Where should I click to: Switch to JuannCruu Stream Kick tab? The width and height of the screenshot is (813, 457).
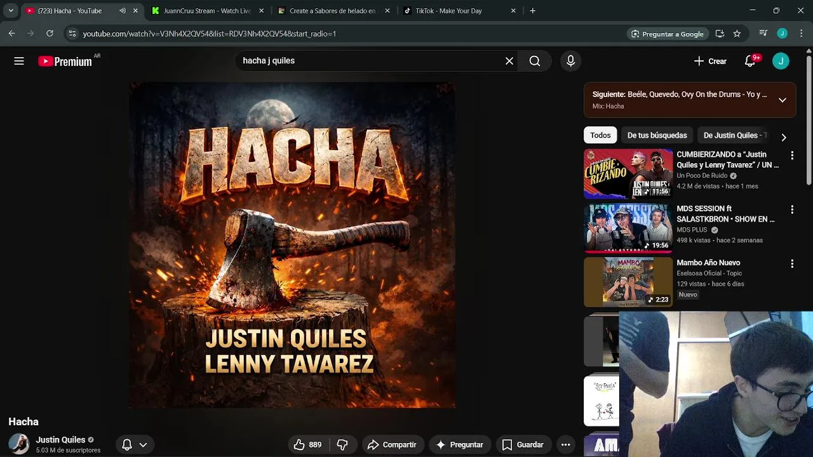pos(207,11)
